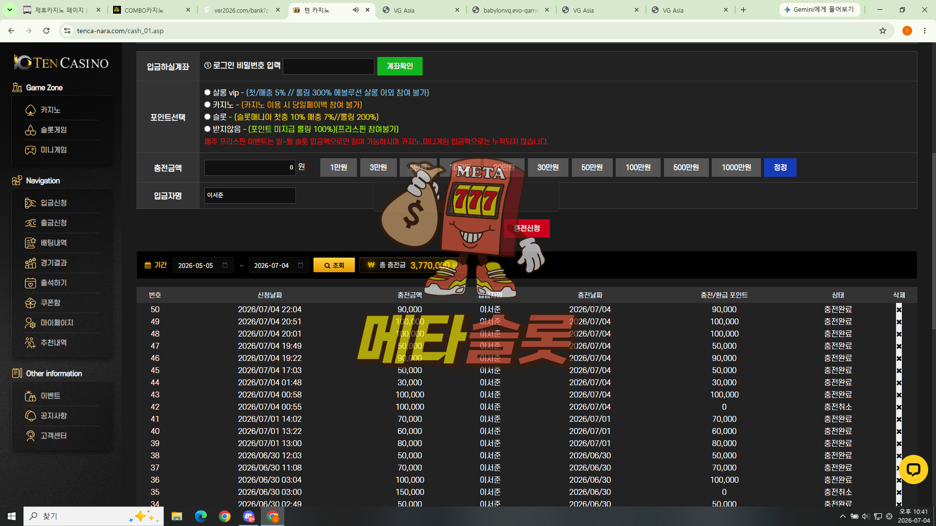This screenshot has width=936, height=526.
Task: Open the end date calendar picker
Action: click(300, 265)
